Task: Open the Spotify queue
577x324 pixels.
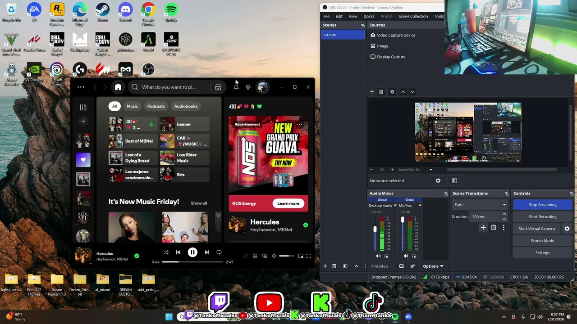Action: (255, 256)
